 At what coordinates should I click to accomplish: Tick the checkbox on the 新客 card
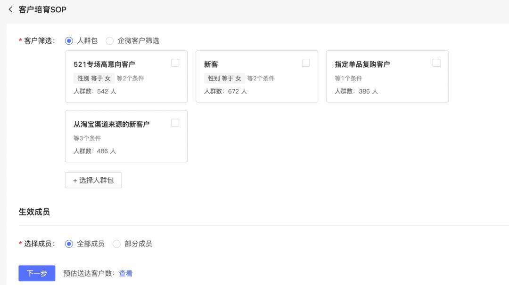click(306, 63)
